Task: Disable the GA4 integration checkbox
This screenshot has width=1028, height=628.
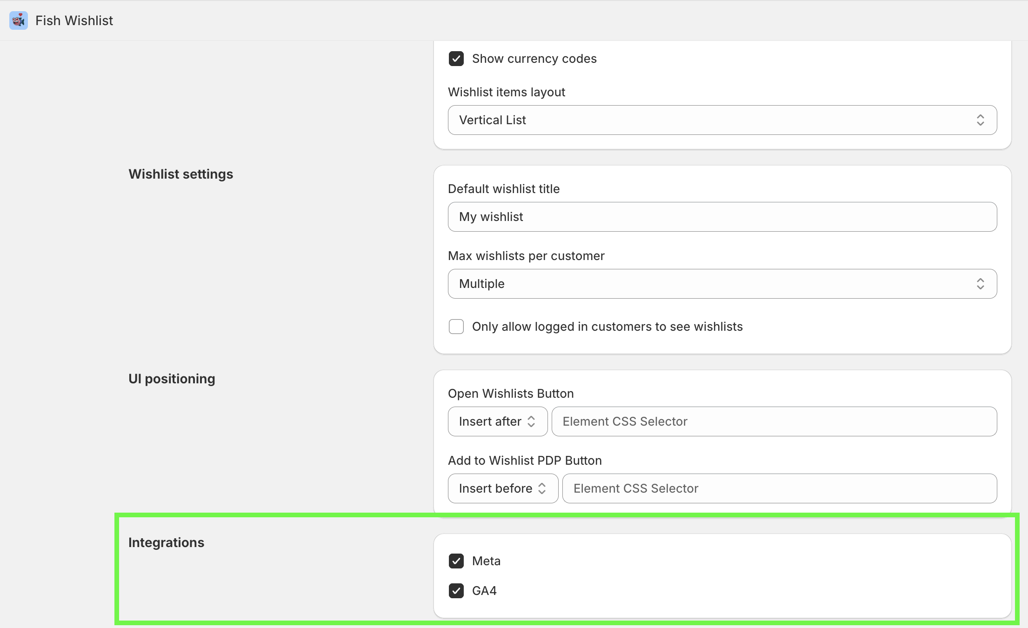Action: (456, 591)
